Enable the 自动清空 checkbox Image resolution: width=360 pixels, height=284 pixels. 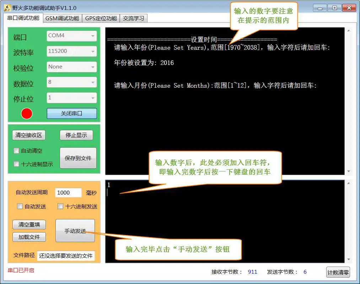pyautogui.click(x=16, y=151)
